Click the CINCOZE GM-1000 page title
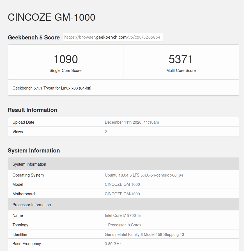 tap(52, 17)
